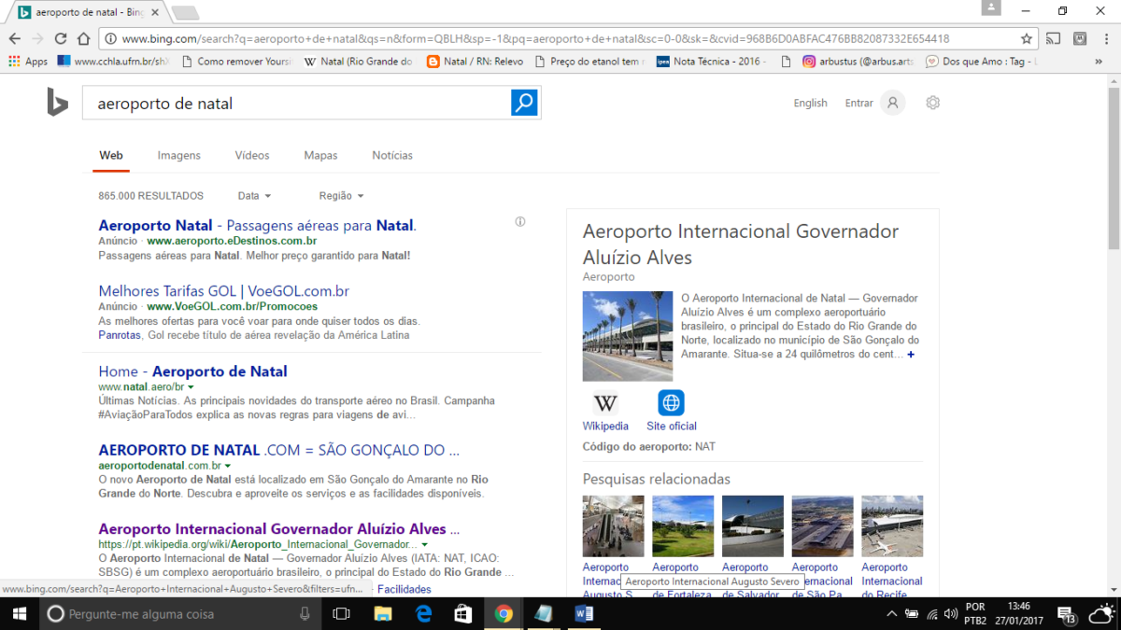Open the Wikipedia 'Aeroporto Internacional Governador Aluízio Alves' result

click(278, 529)
